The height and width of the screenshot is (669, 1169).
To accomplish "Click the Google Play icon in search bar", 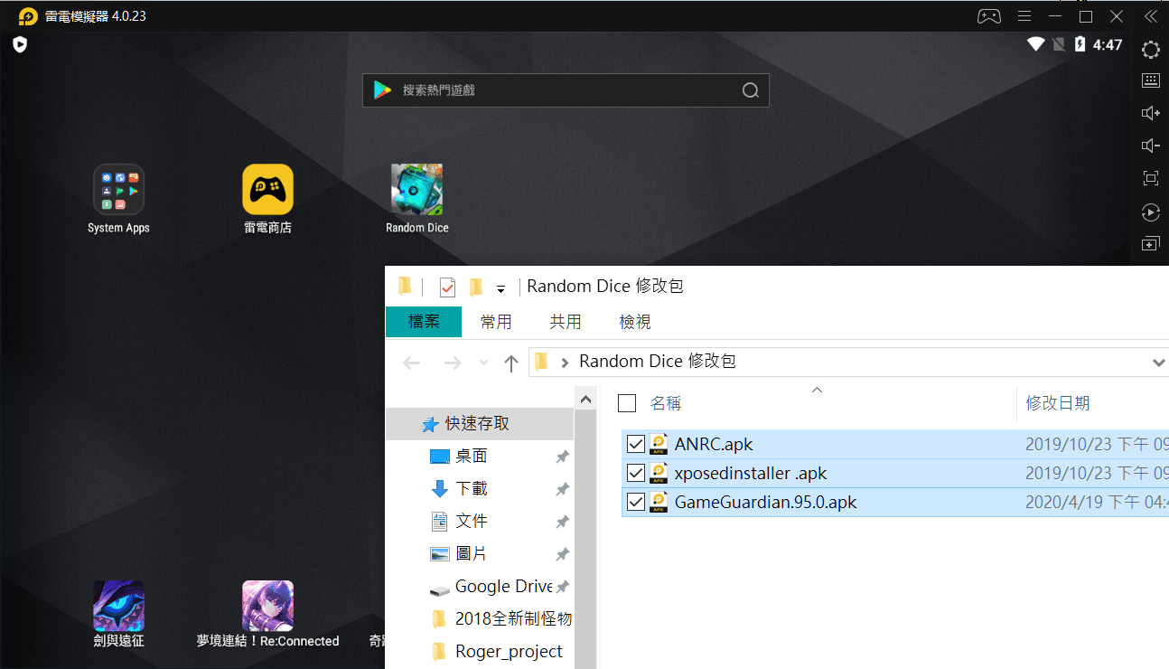I will point(383,90).
